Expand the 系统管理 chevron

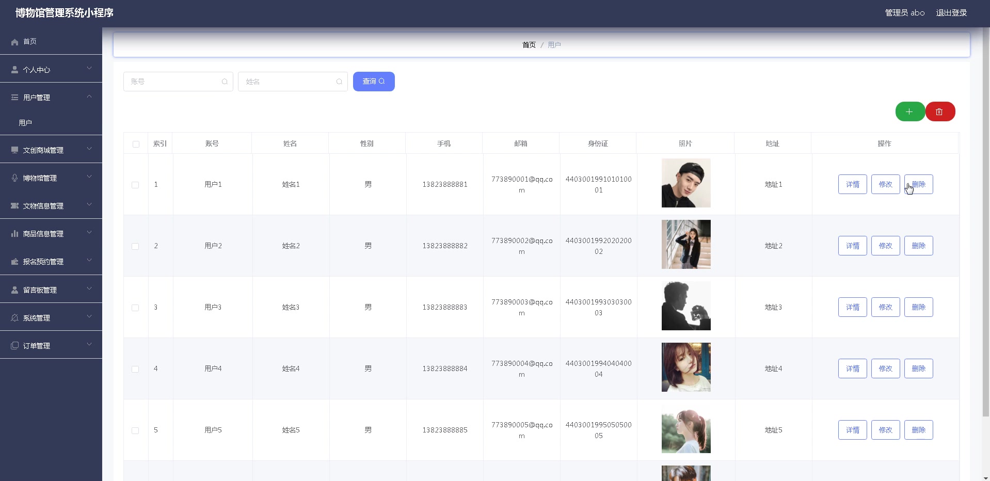89,317
